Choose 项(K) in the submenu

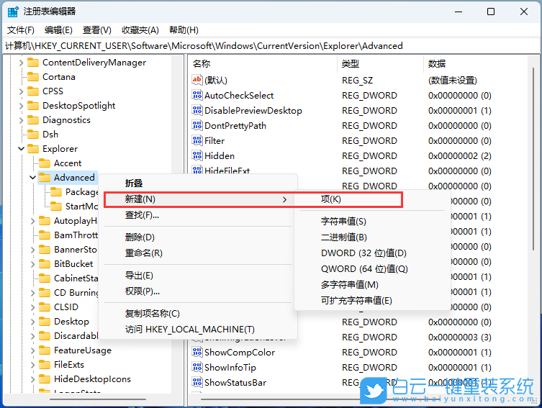(x=372, y=199)
